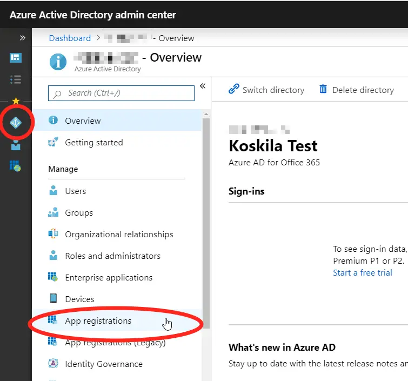This screenshot has width=408, height=381.
Task: Click Switch directory button
Action: pyautogui.click(x=266, y=90)
